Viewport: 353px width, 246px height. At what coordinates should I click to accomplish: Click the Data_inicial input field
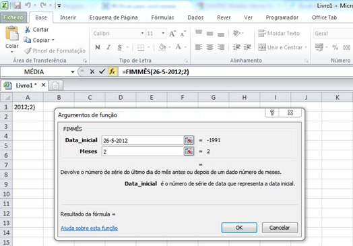143,140
